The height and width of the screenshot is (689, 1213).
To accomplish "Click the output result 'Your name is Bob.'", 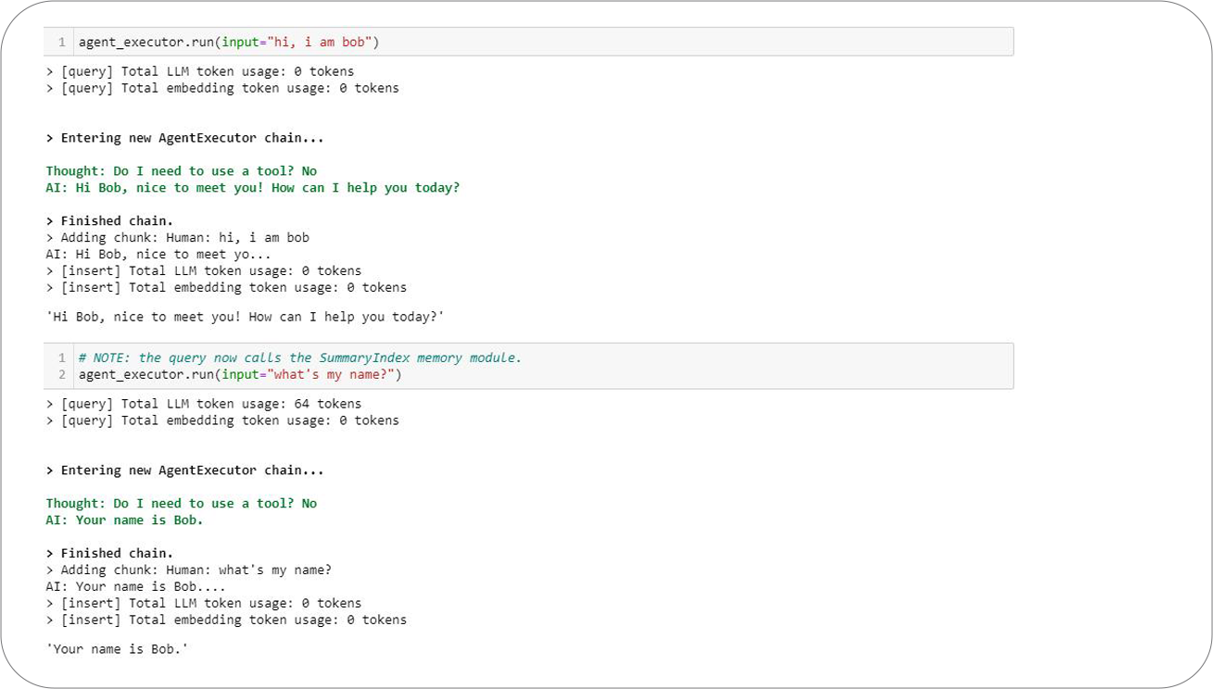I will click(x=118, y=649).
